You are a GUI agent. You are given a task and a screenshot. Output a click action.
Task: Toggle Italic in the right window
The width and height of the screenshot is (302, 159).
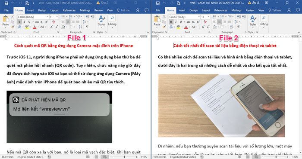[176, 22]
